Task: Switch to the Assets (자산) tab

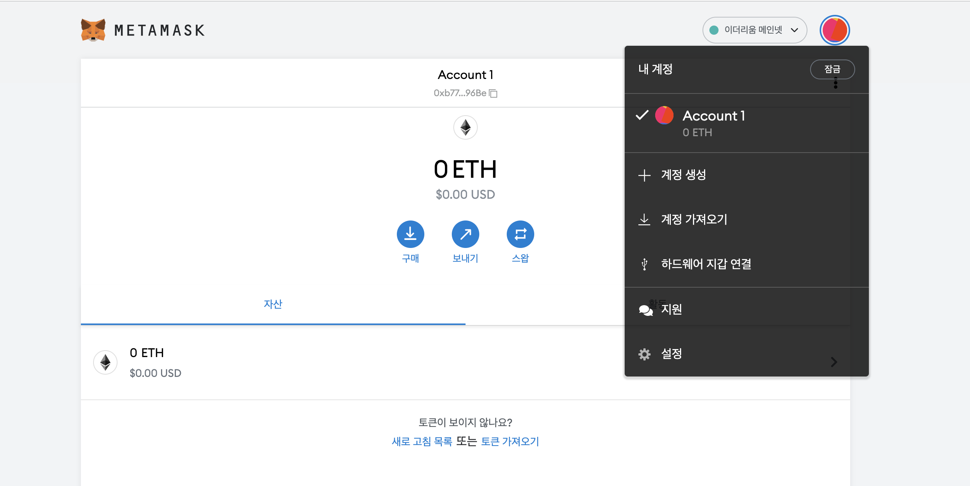Action: tap(273, 304)
